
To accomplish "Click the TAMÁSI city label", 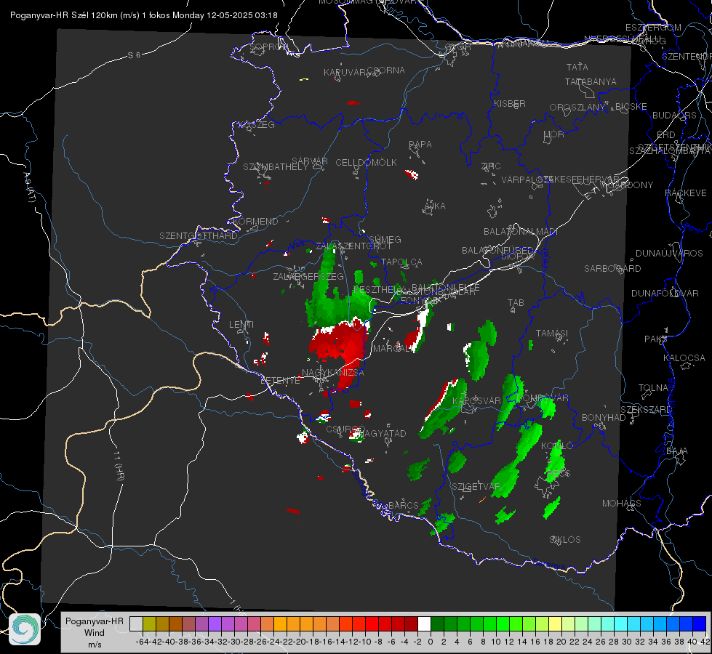I will pyautogui.click(x=552, y=334).
